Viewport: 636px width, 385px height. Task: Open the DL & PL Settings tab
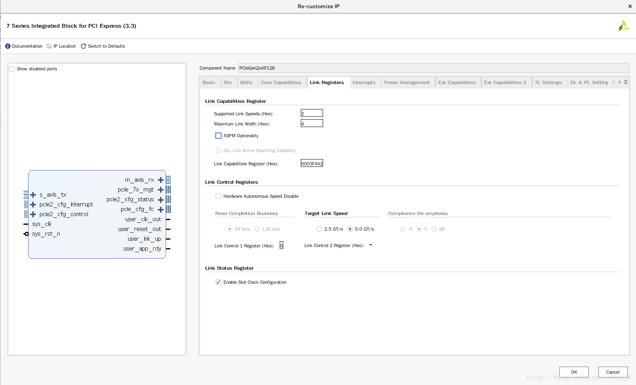(589, 82)
